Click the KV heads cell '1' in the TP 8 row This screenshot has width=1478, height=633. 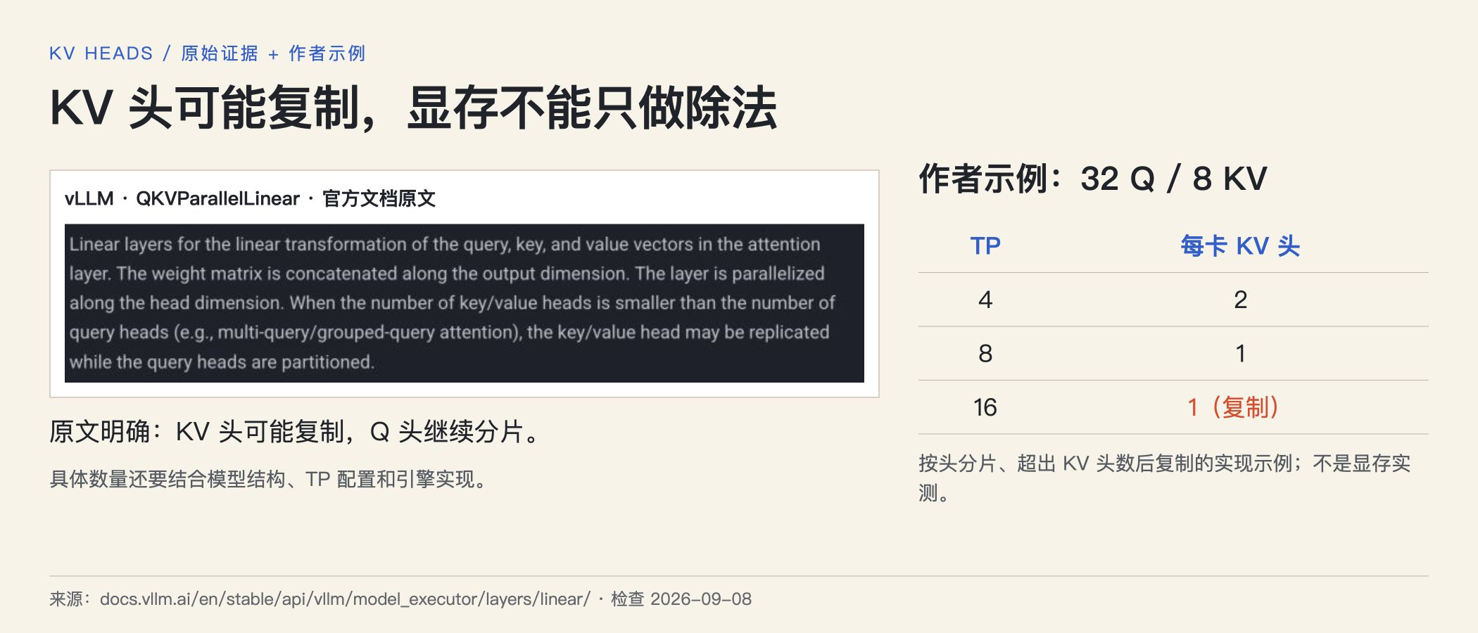(x=1240, y=353)
